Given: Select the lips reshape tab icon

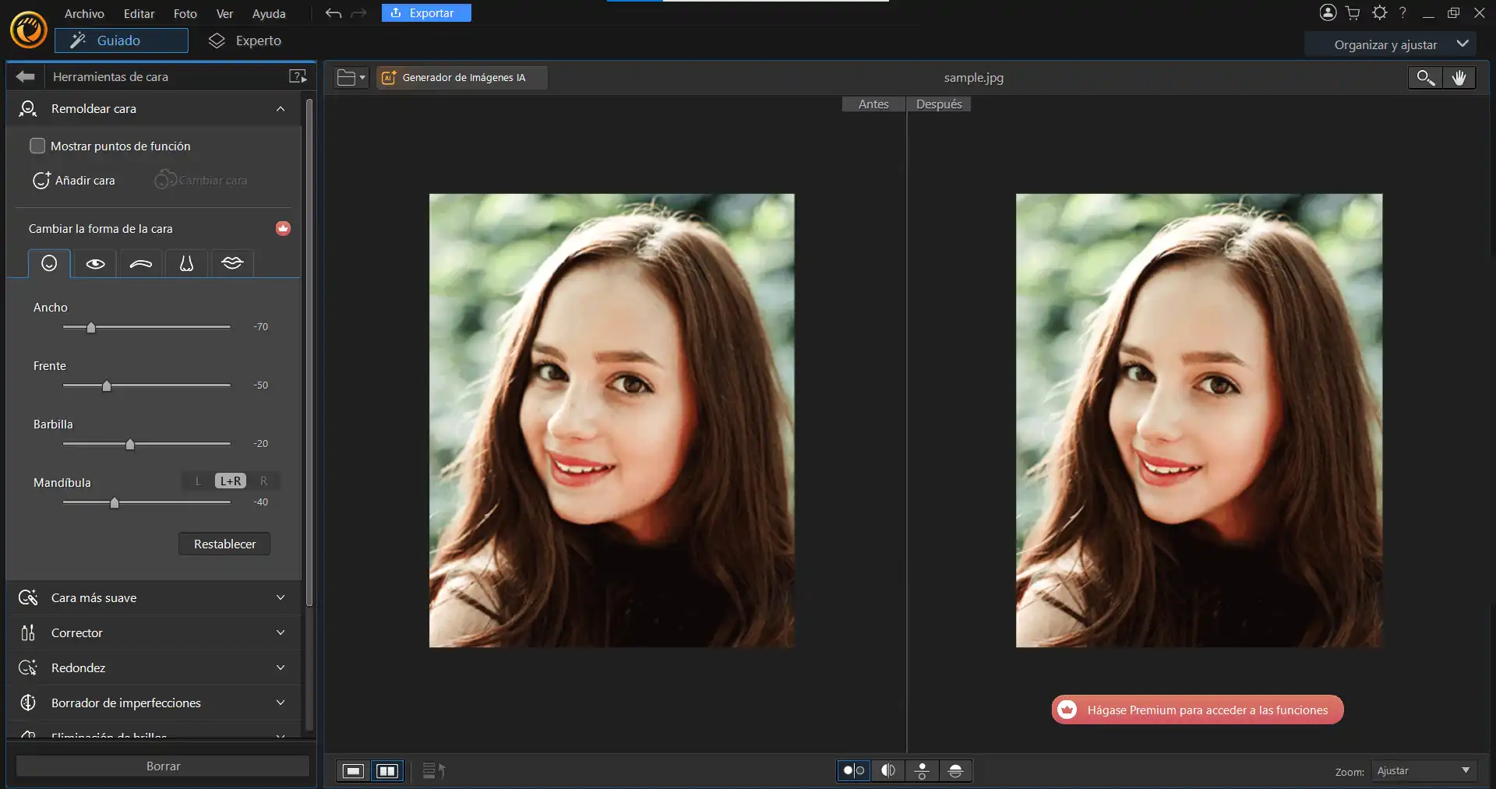Looking at the screenshot, I should tap(232, 264).
